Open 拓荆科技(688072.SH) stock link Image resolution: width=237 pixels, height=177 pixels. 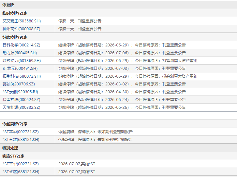tap(22, 76)
